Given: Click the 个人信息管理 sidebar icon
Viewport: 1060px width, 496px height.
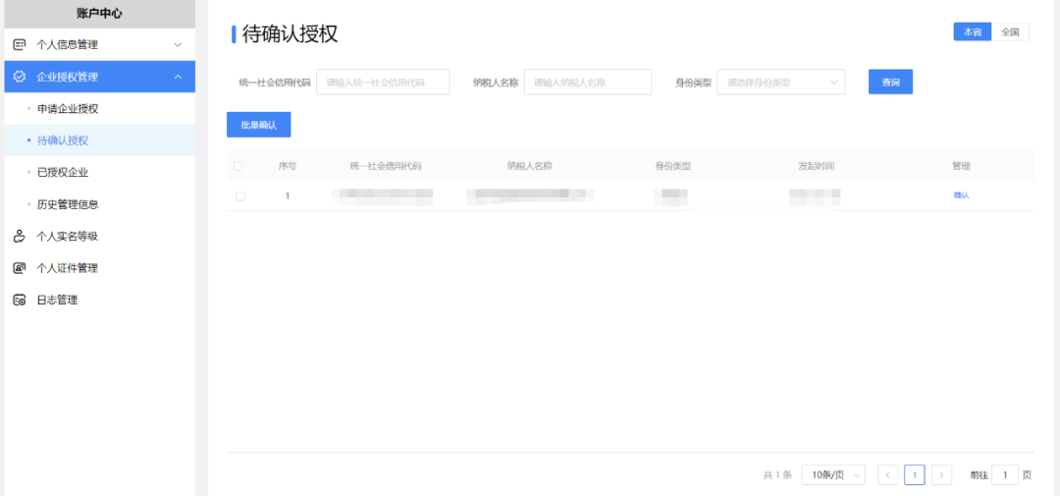Looking at the screenshot, I should point(20,44).
